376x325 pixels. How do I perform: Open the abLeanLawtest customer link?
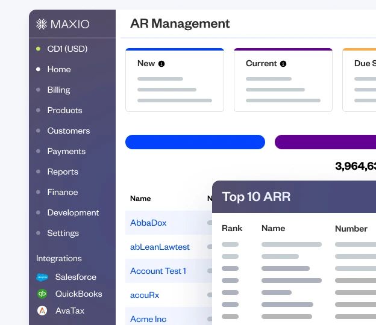coord(160,247)
